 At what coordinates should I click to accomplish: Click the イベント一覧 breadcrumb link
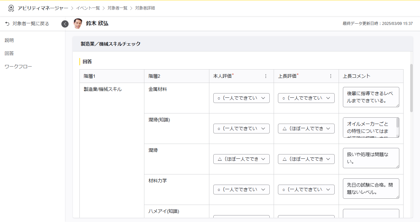click(x=88, y=8)
